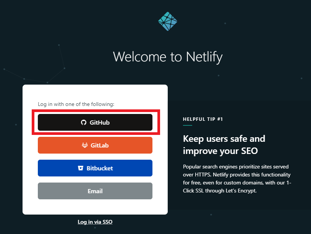
Task: Open the Log in via SSO link
Action: point(95,221)
